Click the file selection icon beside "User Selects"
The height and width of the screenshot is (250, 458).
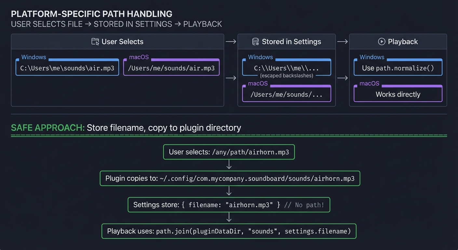(95, 42)
